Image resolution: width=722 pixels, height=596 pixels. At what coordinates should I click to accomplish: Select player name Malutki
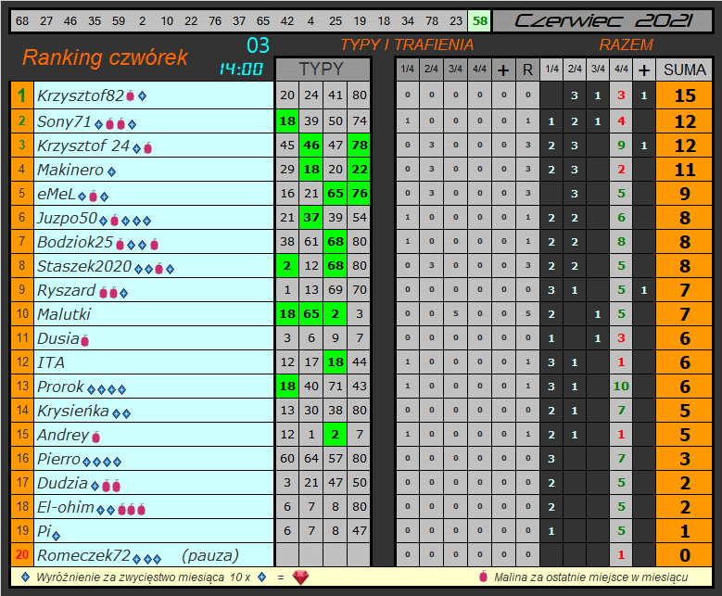click(64, 314)
